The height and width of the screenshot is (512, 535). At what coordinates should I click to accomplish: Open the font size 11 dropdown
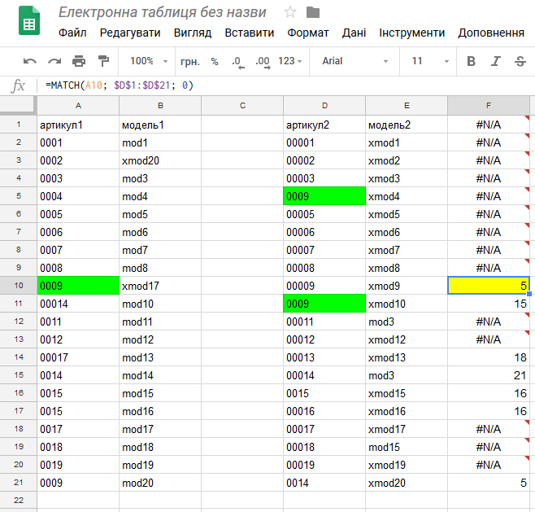pos(430,61)
